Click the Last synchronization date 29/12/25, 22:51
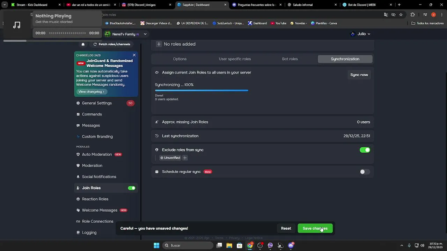 [357, 136]
